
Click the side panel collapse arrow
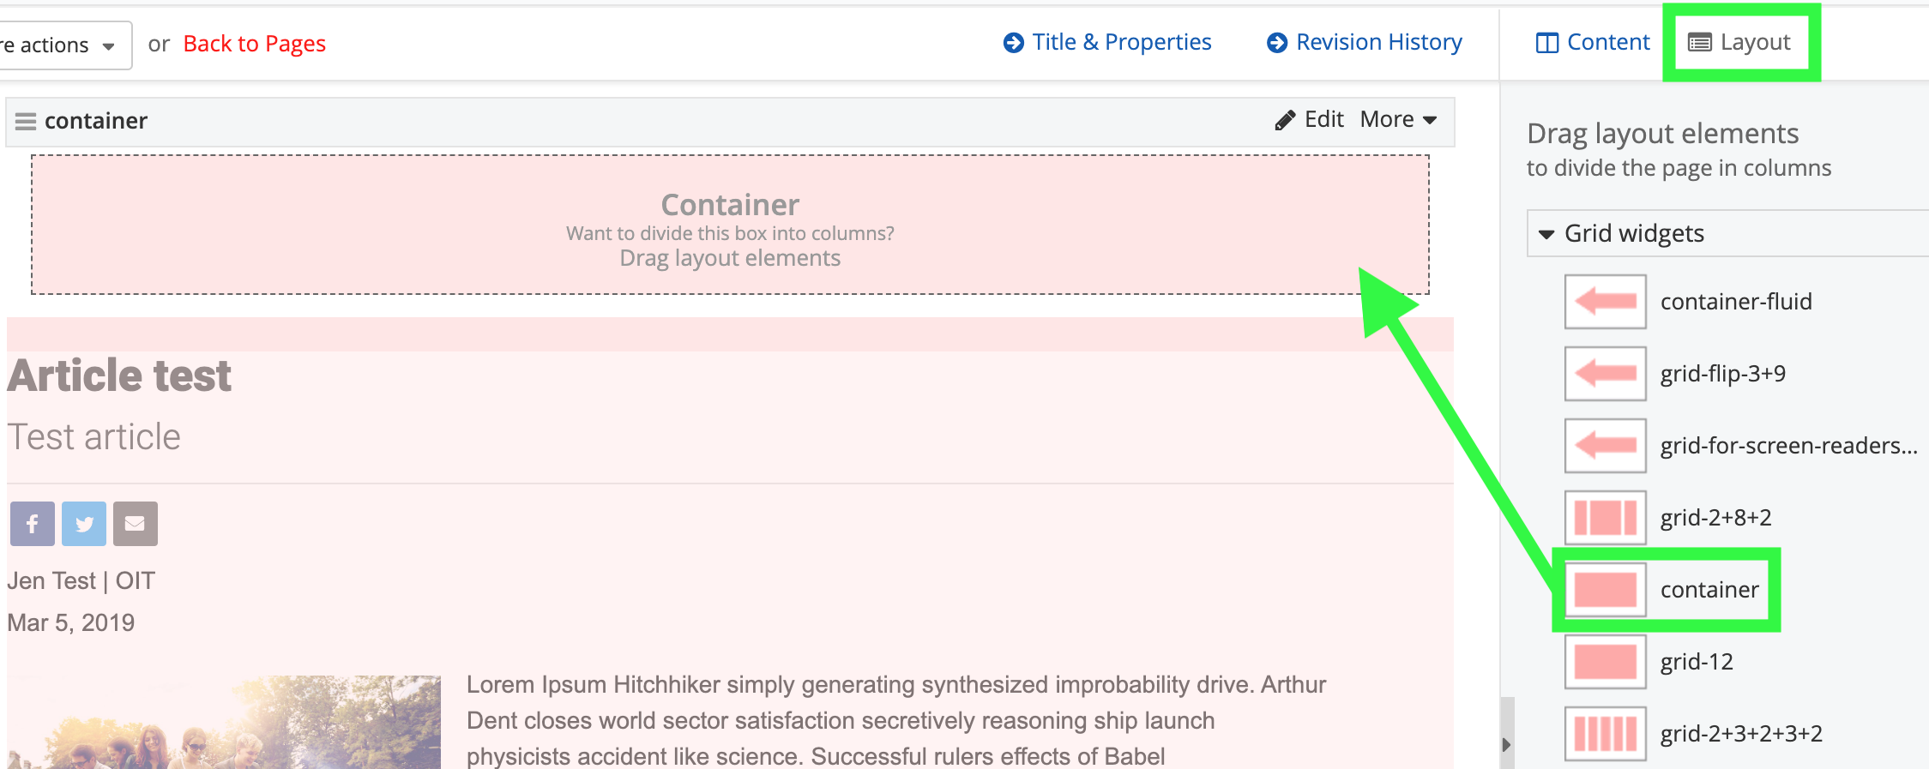(x=1507, y=744)
